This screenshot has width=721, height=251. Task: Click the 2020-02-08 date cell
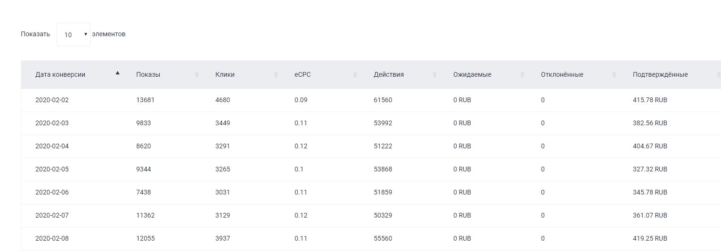point(52,238)
